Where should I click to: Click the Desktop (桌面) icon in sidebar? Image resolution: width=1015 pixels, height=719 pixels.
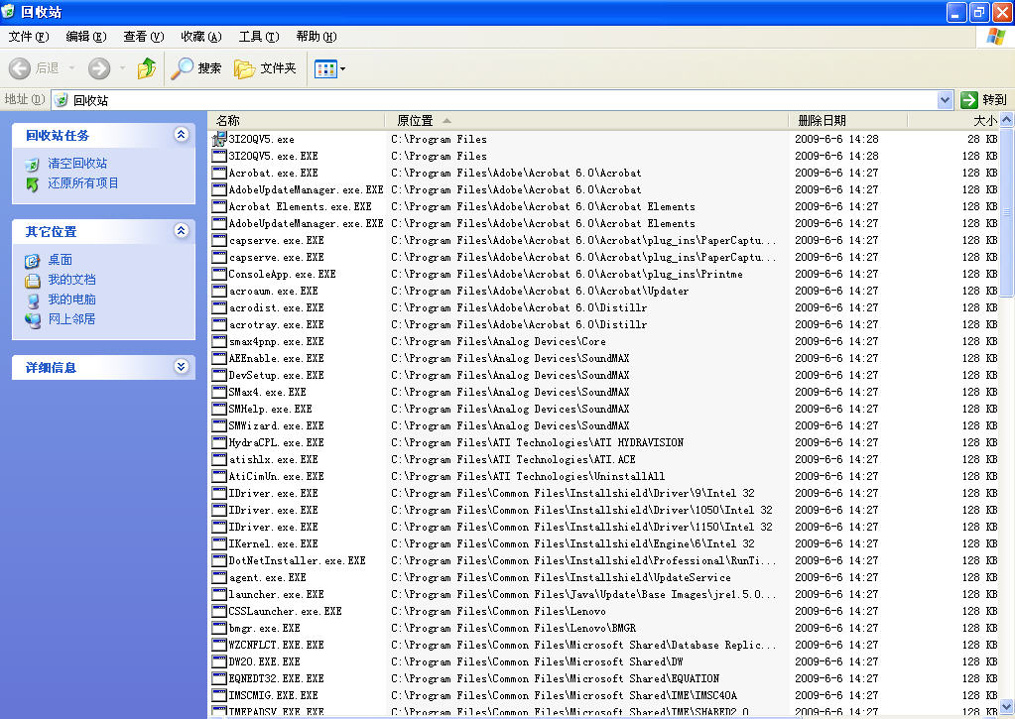tap(33, 261)
